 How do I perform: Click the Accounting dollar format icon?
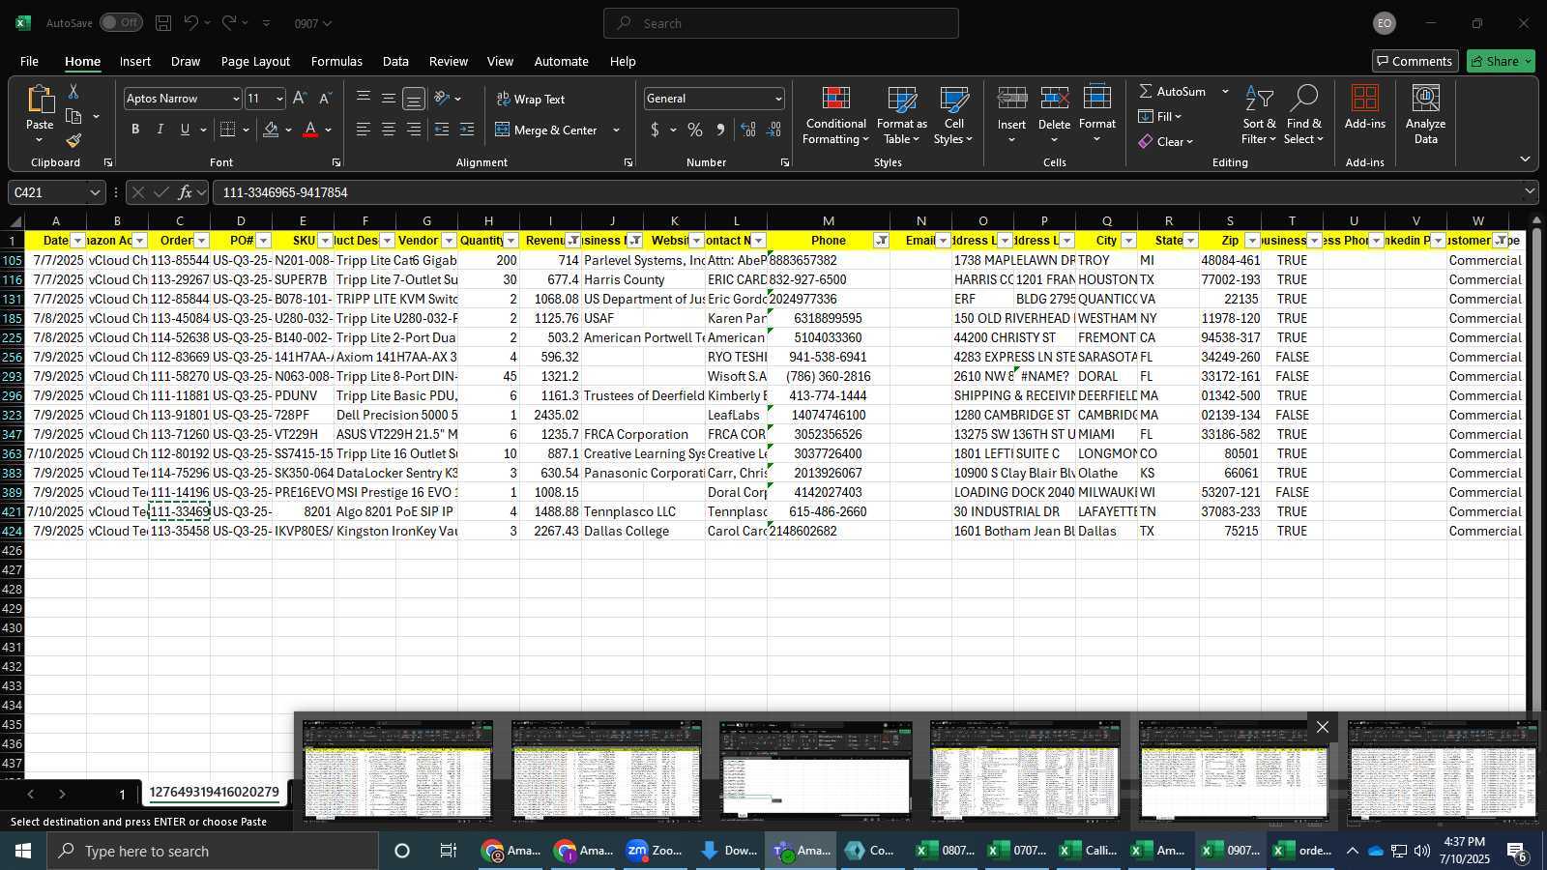pos(655,130)
